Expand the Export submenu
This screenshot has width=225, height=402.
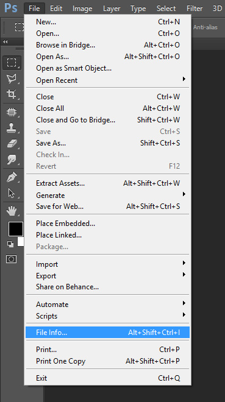coord(108,276)
